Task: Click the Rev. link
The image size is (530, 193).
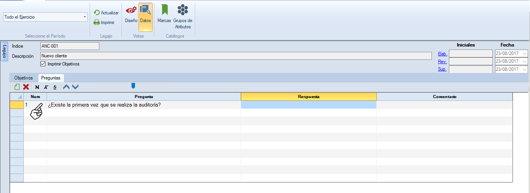Action: [442, 62]
